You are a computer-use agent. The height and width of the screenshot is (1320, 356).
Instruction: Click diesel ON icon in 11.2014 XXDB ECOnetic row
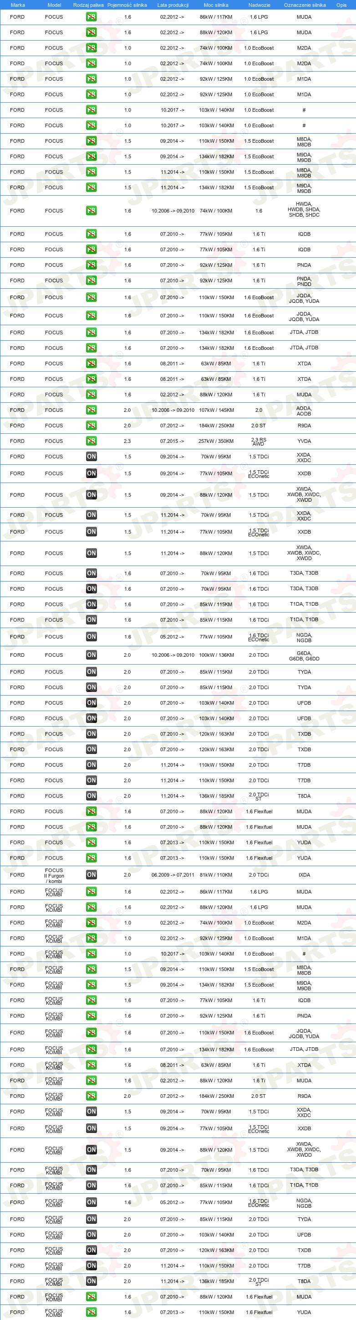coord(92,532)
